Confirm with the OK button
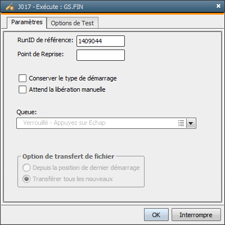The width and height of the screenshot is (225, 225). pos(156,215)
